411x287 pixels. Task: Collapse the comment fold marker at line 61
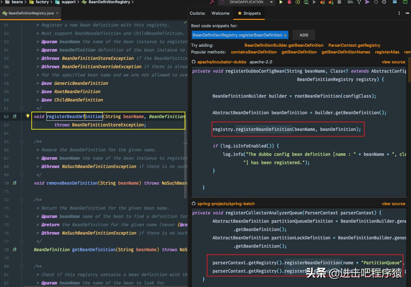21,108
